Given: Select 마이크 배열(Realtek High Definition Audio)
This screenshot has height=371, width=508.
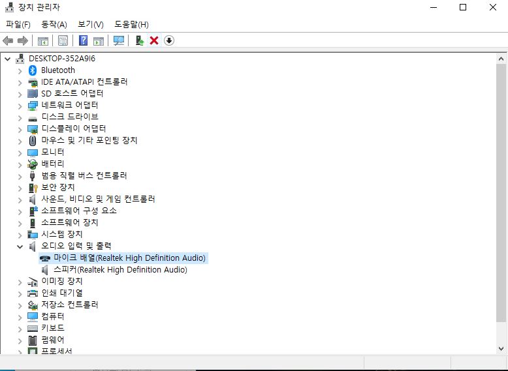Looking at the screenshot, I should [129, 258].
